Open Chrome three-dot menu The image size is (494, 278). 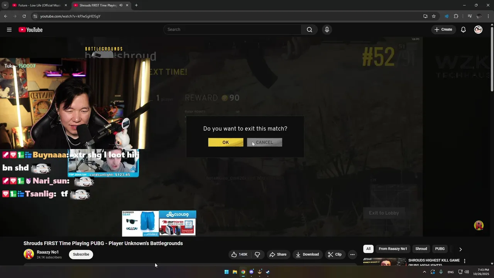[x=488, y=16]
